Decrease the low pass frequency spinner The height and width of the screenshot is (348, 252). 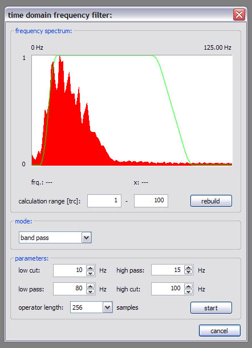pyautogui.click(x=90, y=291)
